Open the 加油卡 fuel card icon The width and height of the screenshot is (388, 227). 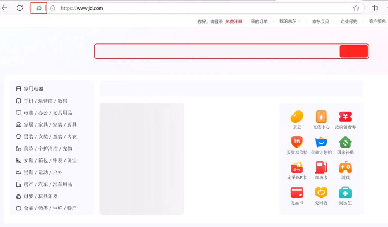click(x=321, y=167)
